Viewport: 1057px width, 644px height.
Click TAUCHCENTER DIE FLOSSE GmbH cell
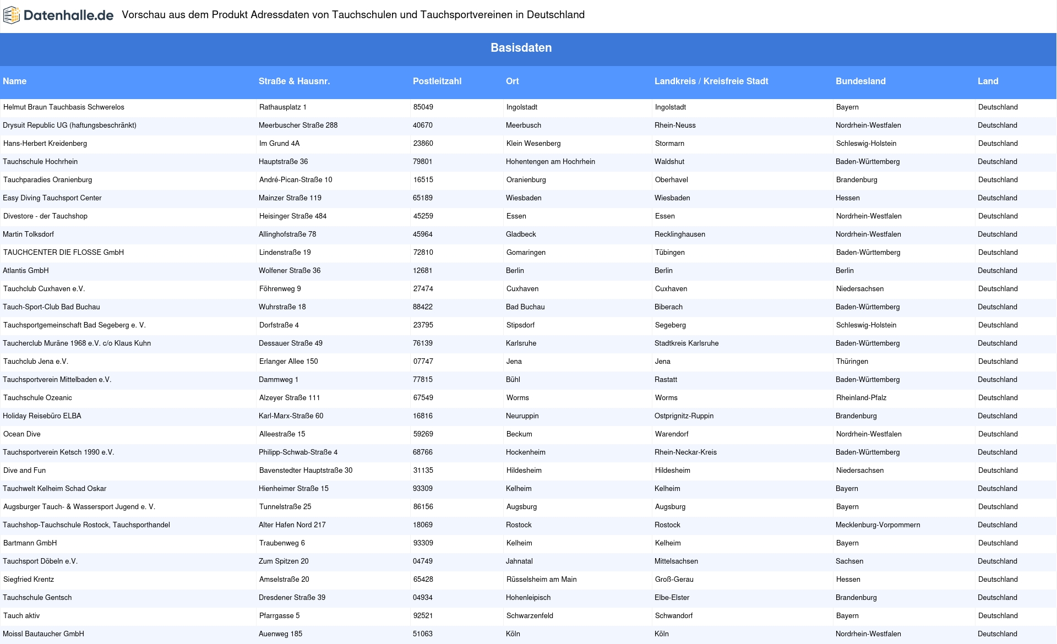[x=63, y=253]
